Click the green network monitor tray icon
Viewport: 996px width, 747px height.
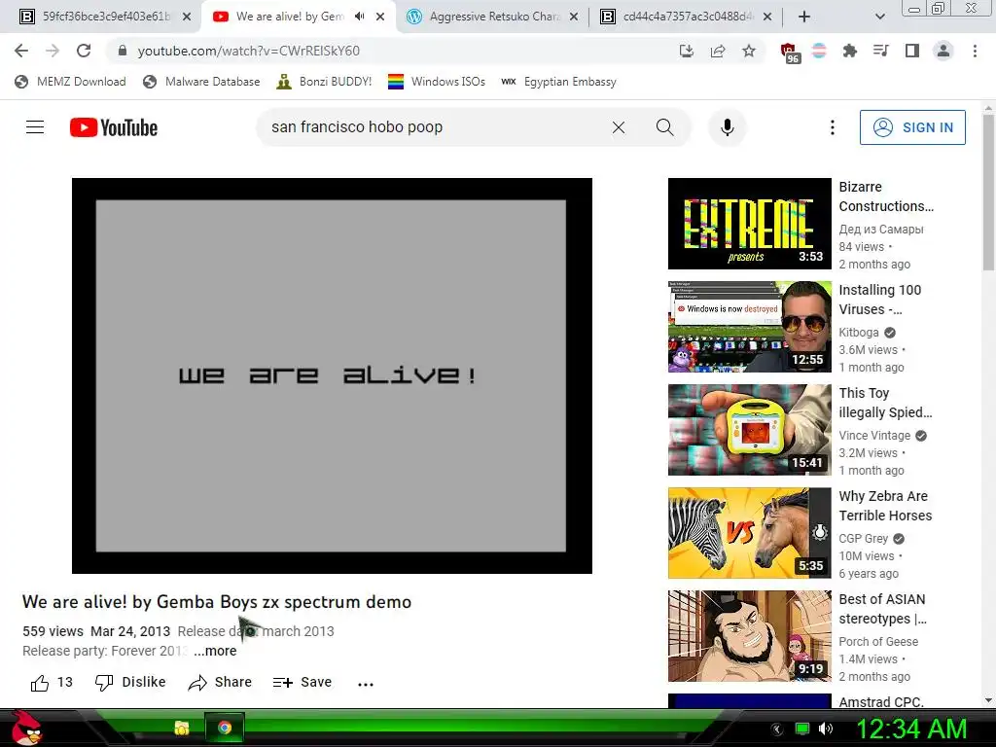[802, 729]
